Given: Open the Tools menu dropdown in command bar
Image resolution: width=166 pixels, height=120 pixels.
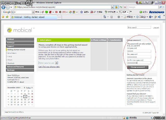Looking at the screenshot, I should pos(147,17).
